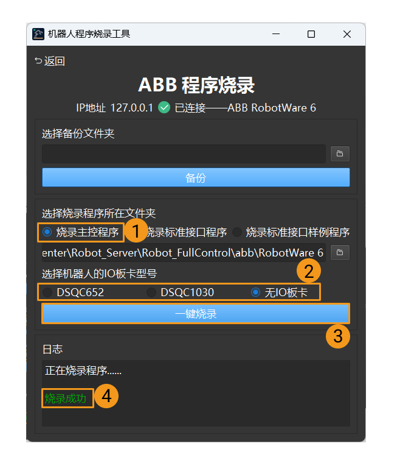Click the robot flashing tool app icon

[38, 34]
